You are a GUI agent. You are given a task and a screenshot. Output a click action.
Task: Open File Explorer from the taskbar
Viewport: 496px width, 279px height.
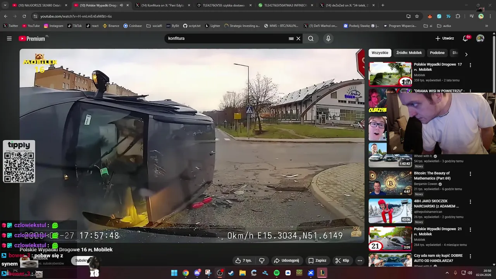click(x=242, y=273)
